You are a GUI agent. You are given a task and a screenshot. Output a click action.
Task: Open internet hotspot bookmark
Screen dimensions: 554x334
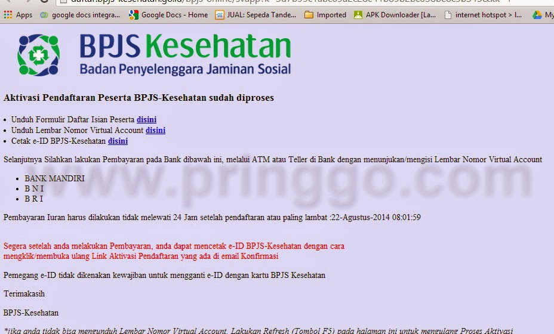(482, 15)
